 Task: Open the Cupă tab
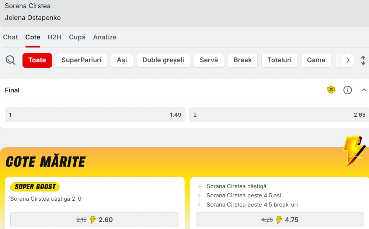77,37
